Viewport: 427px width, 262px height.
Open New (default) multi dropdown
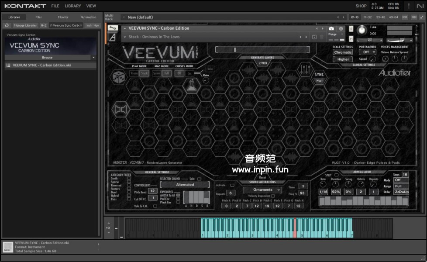[124, 17]
